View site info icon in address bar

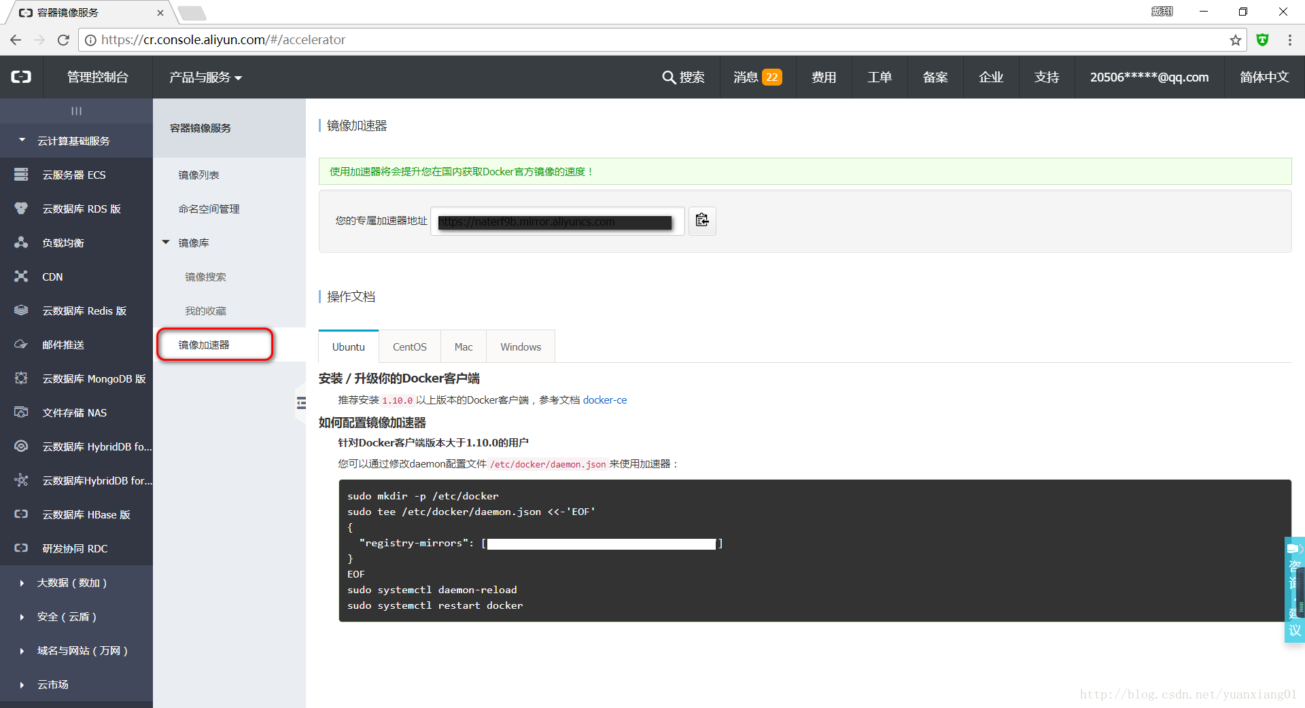[90, 40]
